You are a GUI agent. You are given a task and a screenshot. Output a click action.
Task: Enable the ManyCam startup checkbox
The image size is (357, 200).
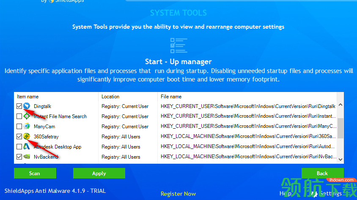19,127
